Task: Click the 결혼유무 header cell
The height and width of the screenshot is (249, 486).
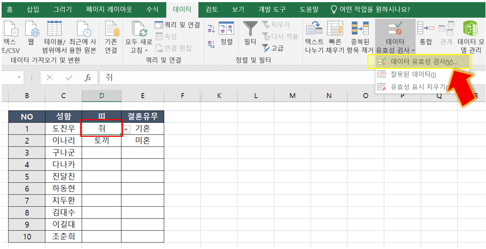Action: [143, 117]
